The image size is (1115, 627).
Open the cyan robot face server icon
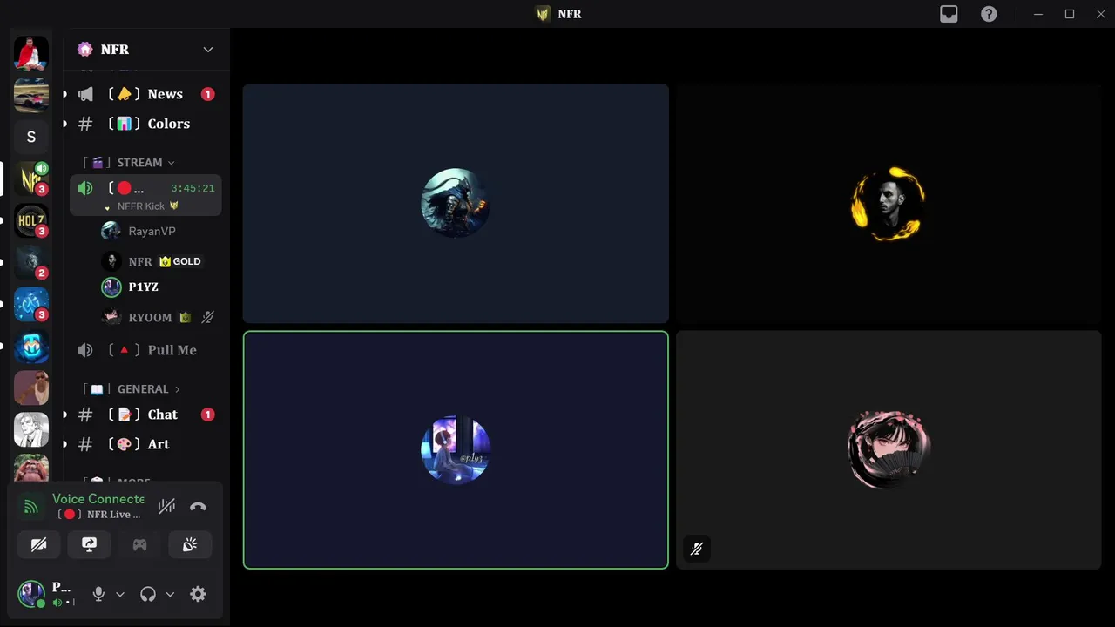[x=31, y=346]
